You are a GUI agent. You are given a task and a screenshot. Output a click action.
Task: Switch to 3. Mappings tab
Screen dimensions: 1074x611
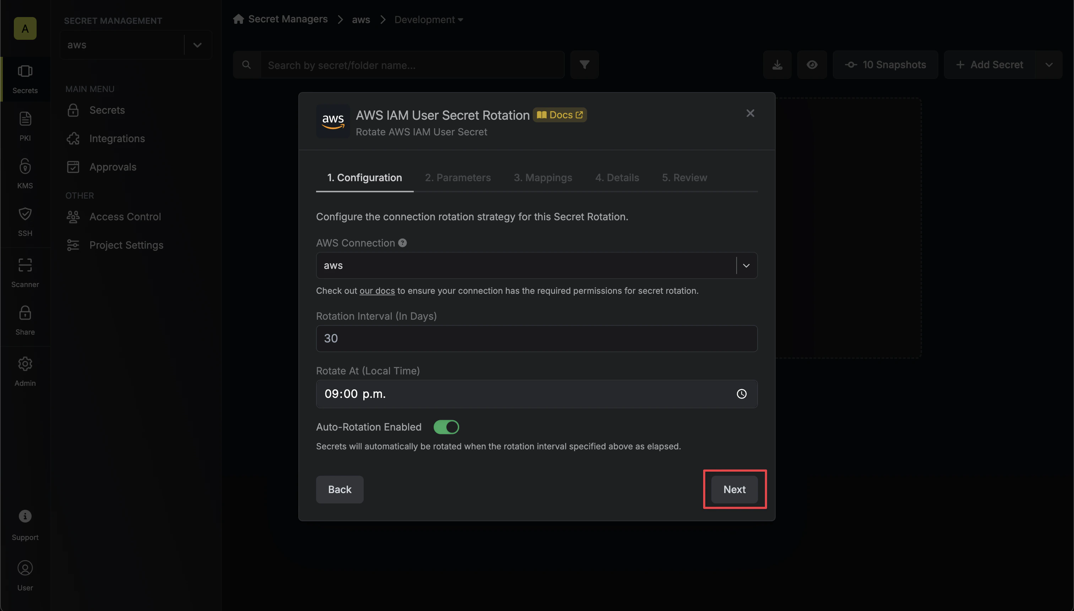coord(543,178)
